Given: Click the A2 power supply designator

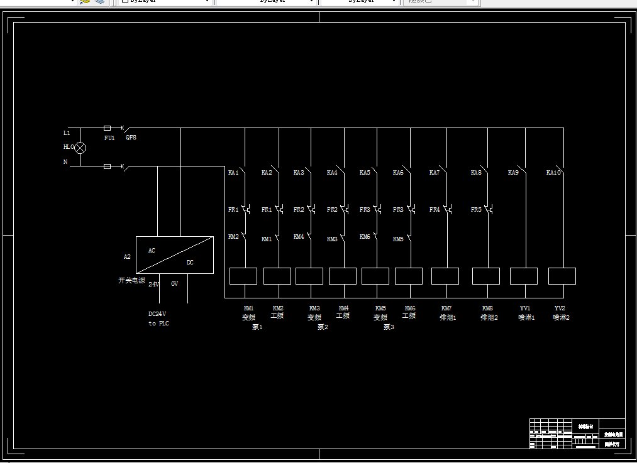Looking at the screenshot, I should coord(127,257).
